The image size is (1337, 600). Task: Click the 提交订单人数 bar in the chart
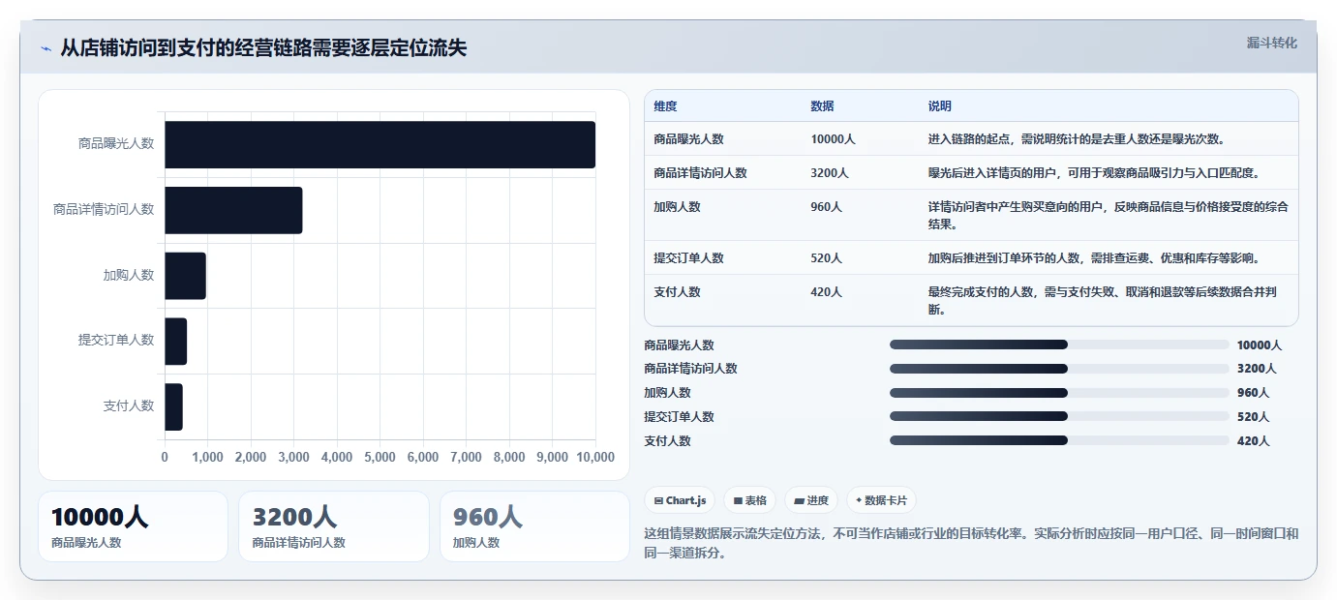[175, 341]
